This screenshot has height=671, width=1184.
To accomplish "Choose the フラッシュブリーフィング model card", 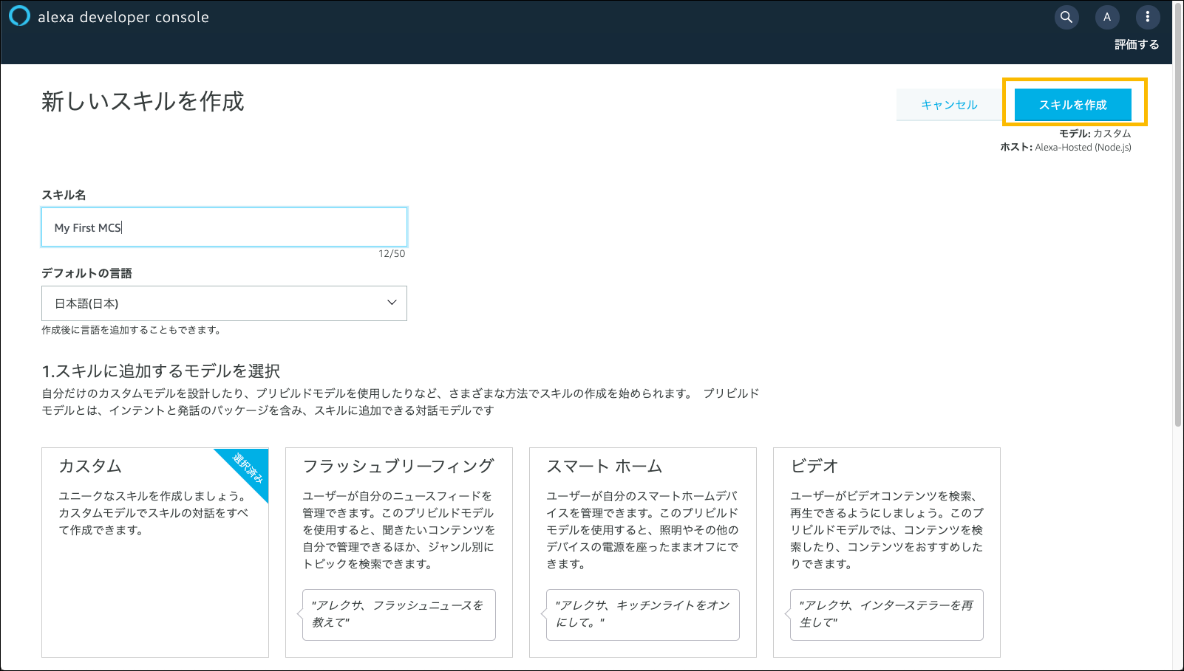I will pyautogui.click(x=398, y=517).
